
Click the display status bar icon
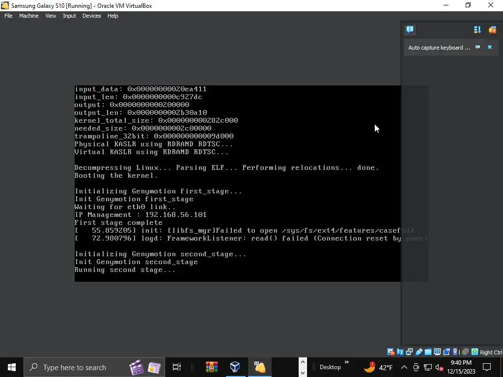pos(437,352)
